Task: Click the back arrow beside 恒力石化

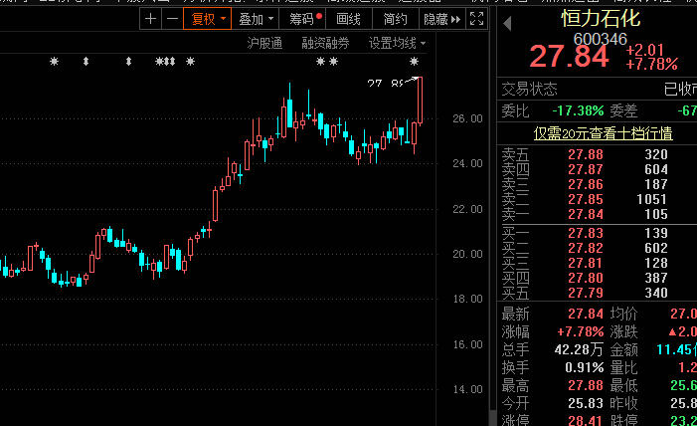Action: (x=507, y=23)
